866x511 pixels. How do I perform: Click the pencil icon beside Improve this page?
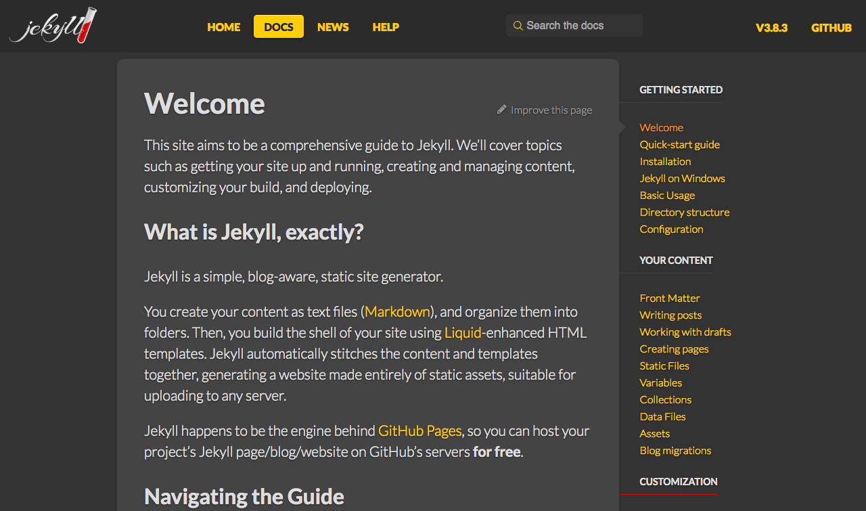[x=501, y=109]
